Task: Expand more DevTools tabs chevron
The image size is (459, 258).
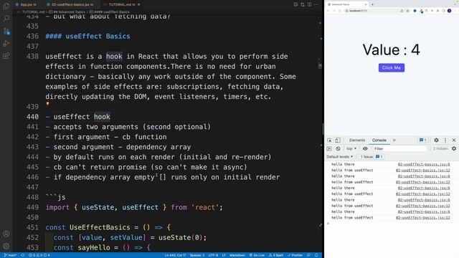Action: tap(394, 140)
